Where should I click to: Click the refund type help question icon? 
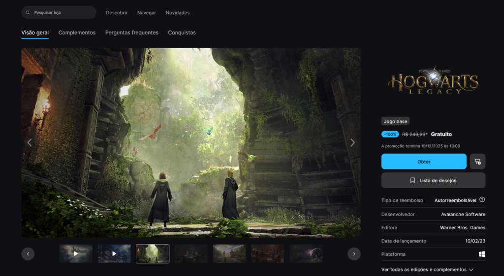coord(482,200)
